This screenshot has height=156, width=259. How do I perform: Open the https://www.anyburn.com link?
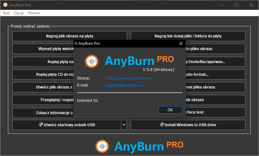coord(129,78)
